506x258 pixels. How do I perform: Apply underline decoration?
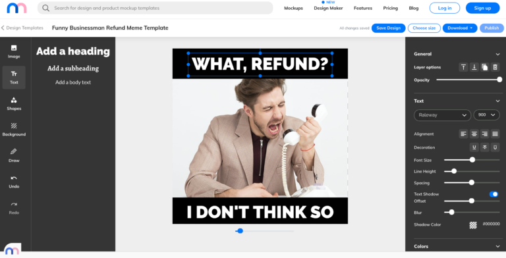coord(474,147)
